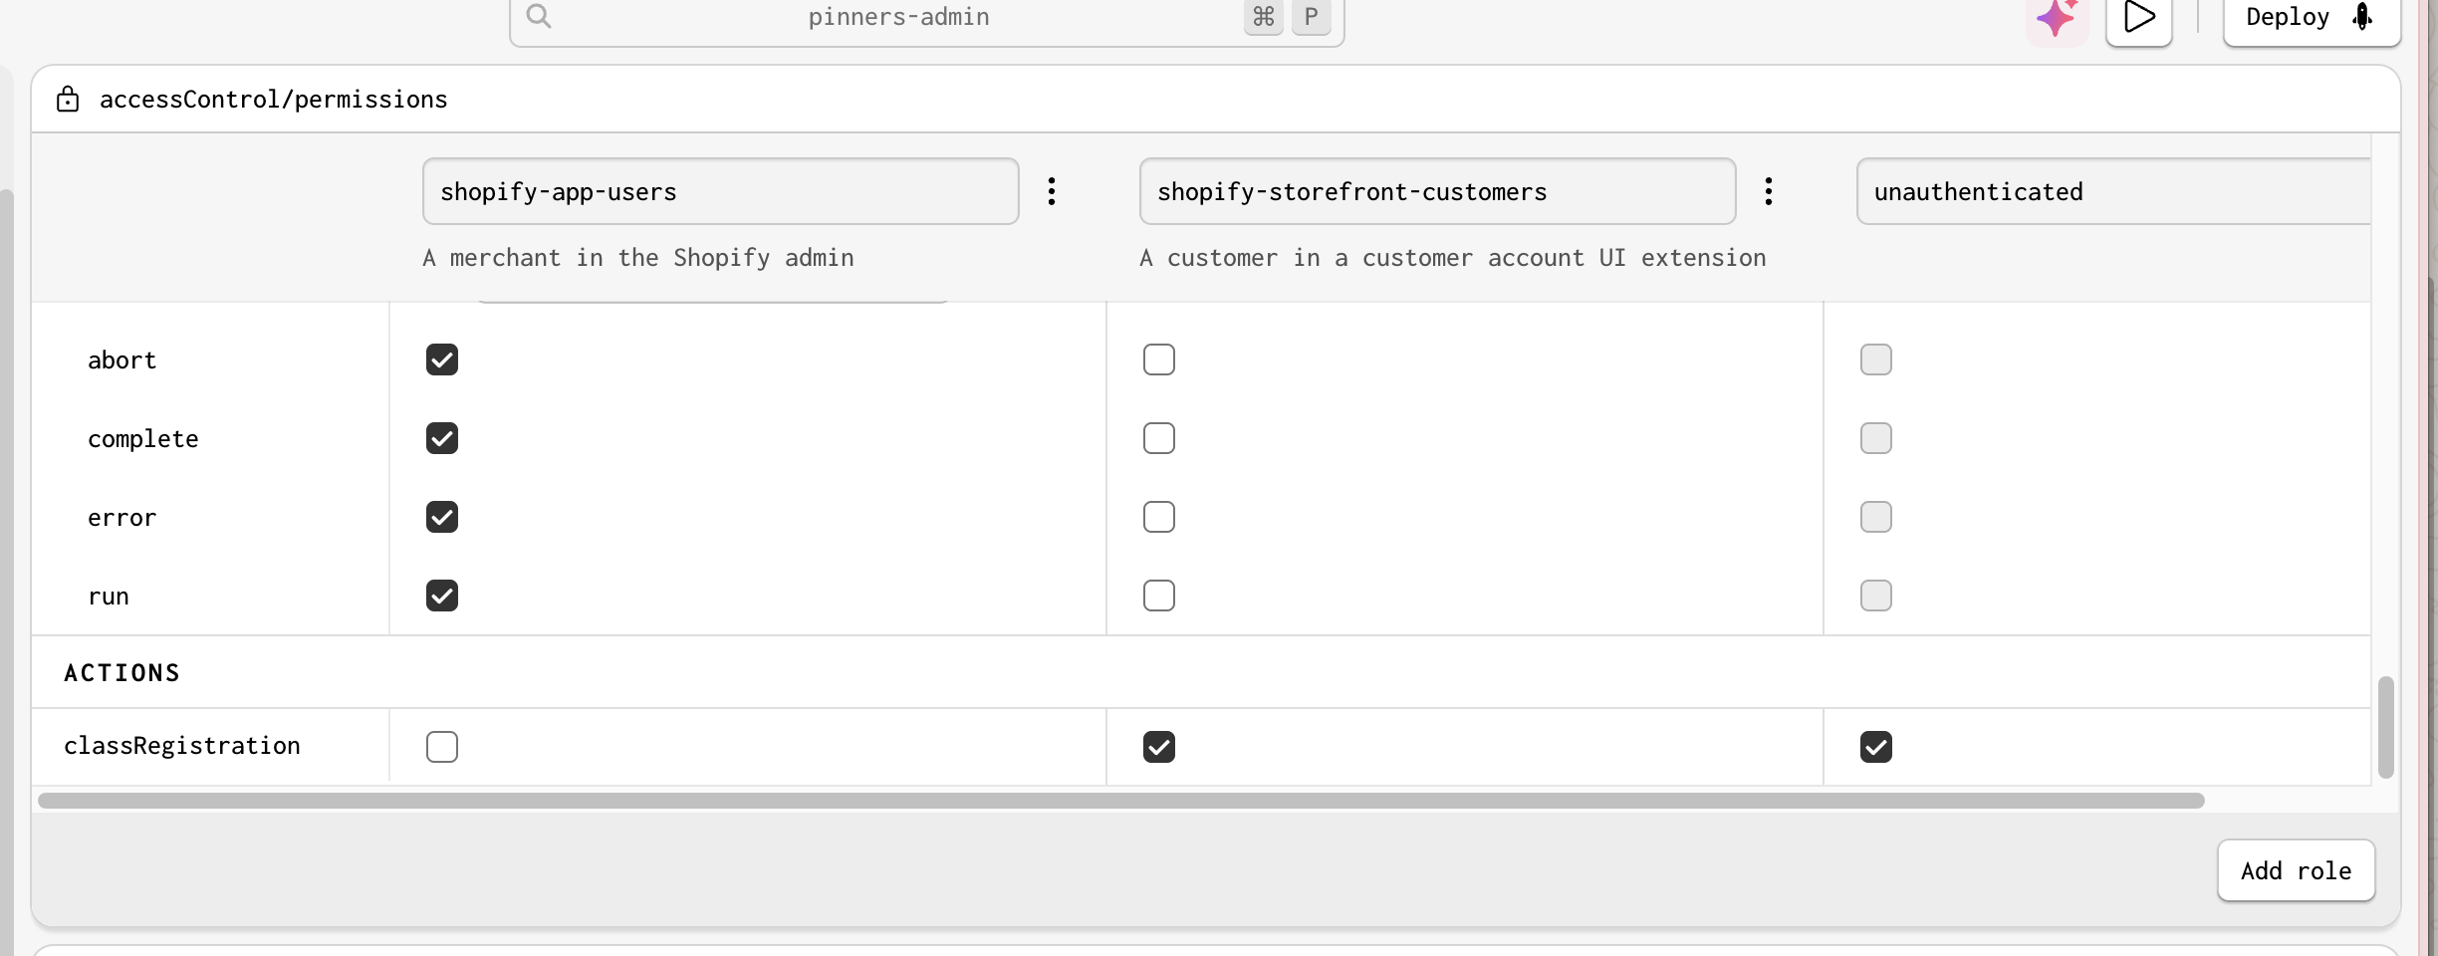Uncheck run for shopify-app-users
Viewport: 2438px width, 956px height.
pyautogui.click(x=442, y=596)
